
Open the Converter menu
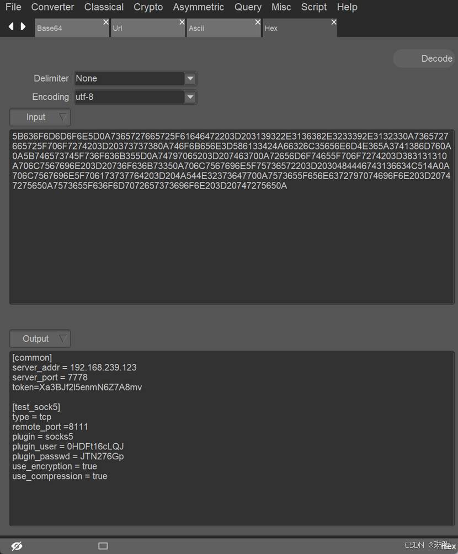[52, 7]
